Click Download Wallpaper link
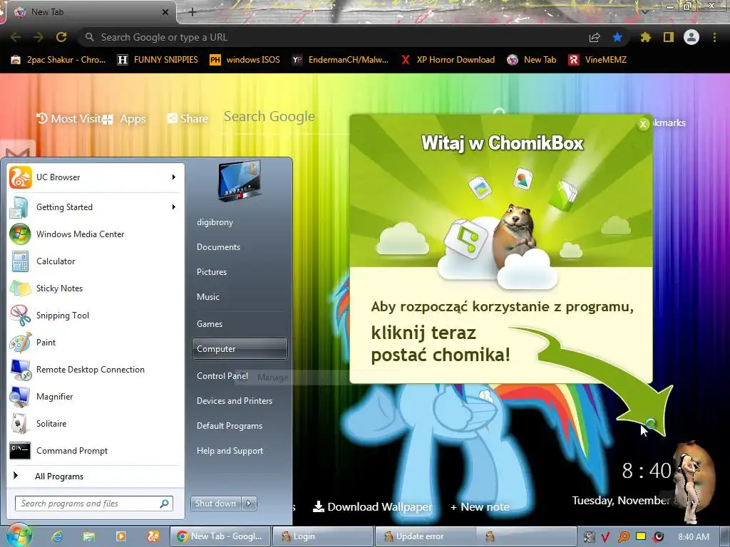This screenshot has height=547, width=730. tap(372, 506)
